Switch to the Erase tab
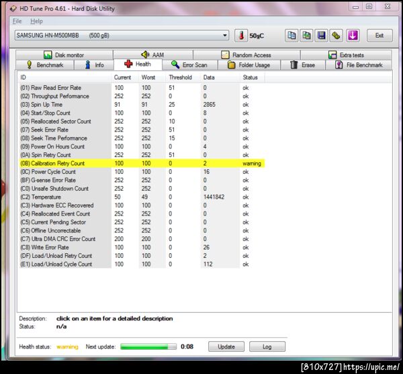Viewport: 403px width, 374px height. 303,65
